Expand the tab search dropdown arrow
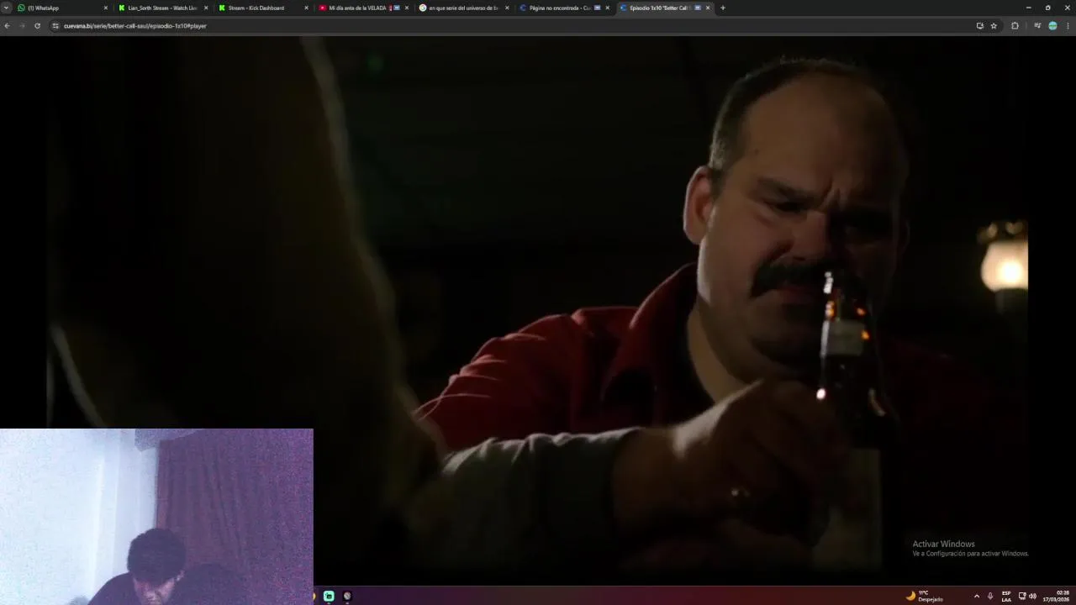This screenshot has width=1076, height=605. point(6,8)
